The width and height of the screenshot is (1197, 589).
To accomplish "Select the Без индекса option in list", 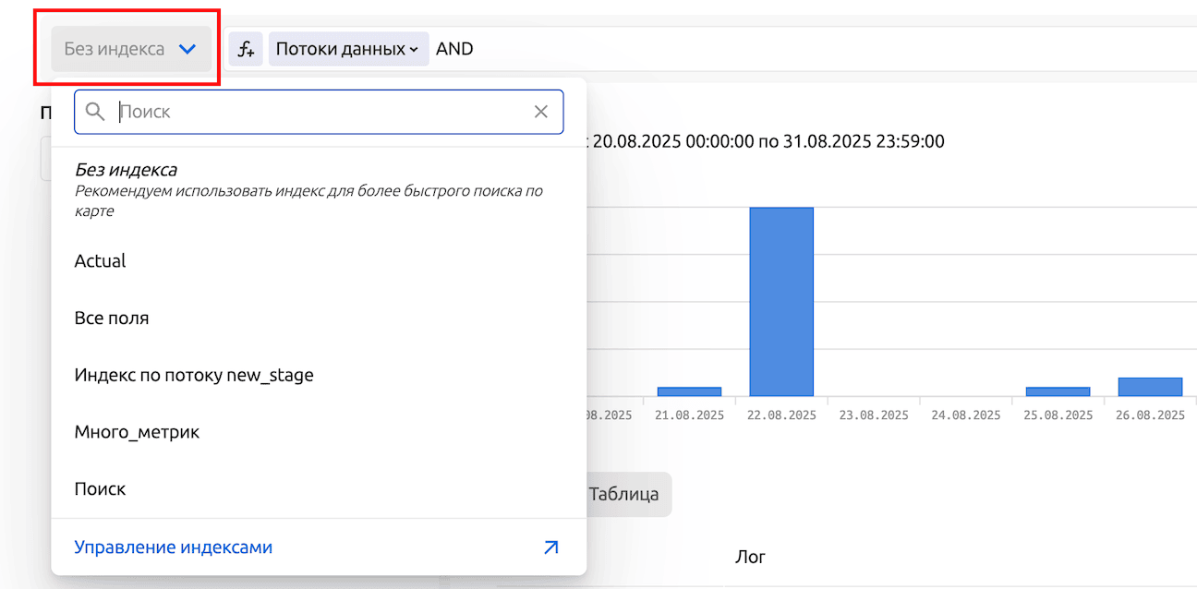I will click(x=126, y=170).
